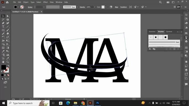Select the Pen tool

coord(3,23)
